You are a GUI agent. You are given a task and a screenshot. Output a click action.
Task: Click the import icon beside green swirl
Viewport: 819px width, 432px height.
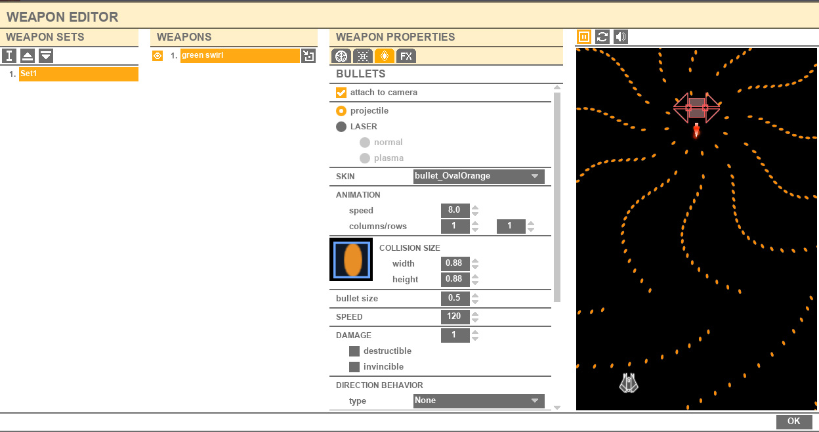pos(308,56)
